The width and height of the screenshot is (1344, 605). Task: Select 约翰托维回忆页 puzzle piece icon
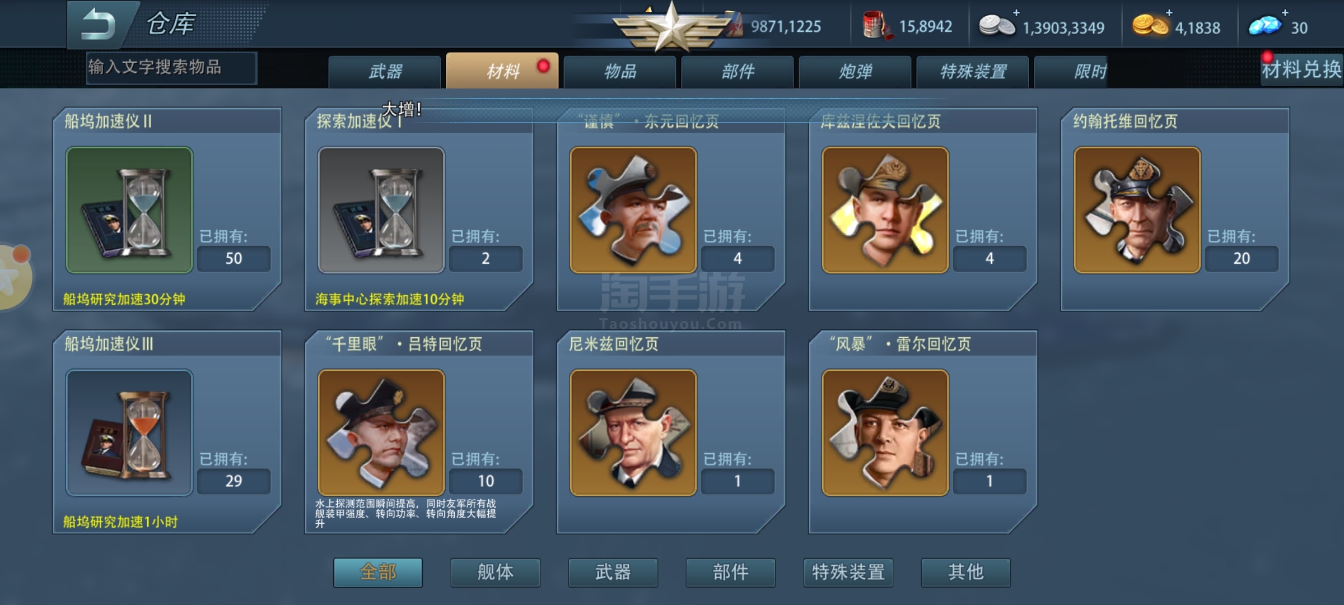[x=1137, y=210]
